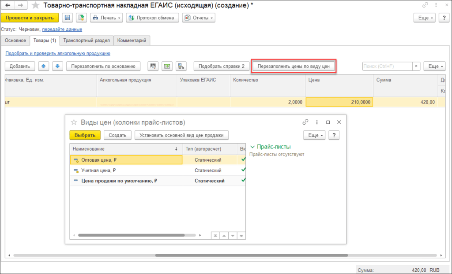Viewport: 452px width, 274px height.
Task: Click the checkmark in the Оптовая цена row
Action: pyautogui.click(x=242, y=159)
